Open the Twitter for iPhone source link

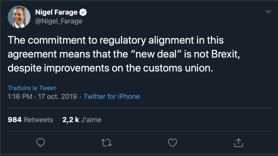111,96
